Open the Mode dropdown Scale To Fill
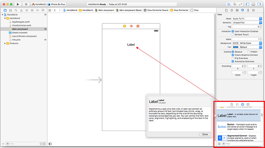The width and height of the screenshot is (265, 148). point(247,18)
